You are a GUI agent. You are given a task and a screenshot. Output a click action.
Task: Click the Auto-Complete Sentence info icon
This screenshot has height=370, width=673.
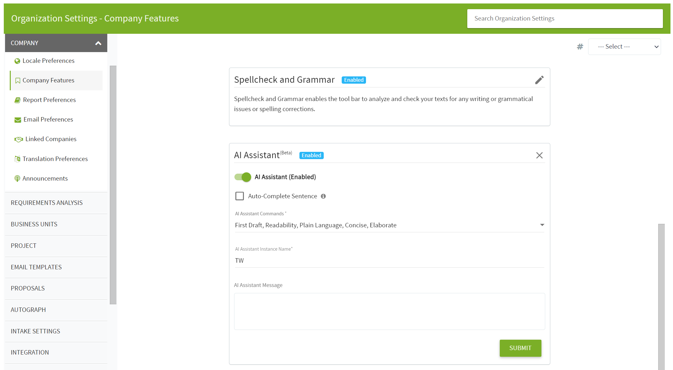click(x=323, y=196)
